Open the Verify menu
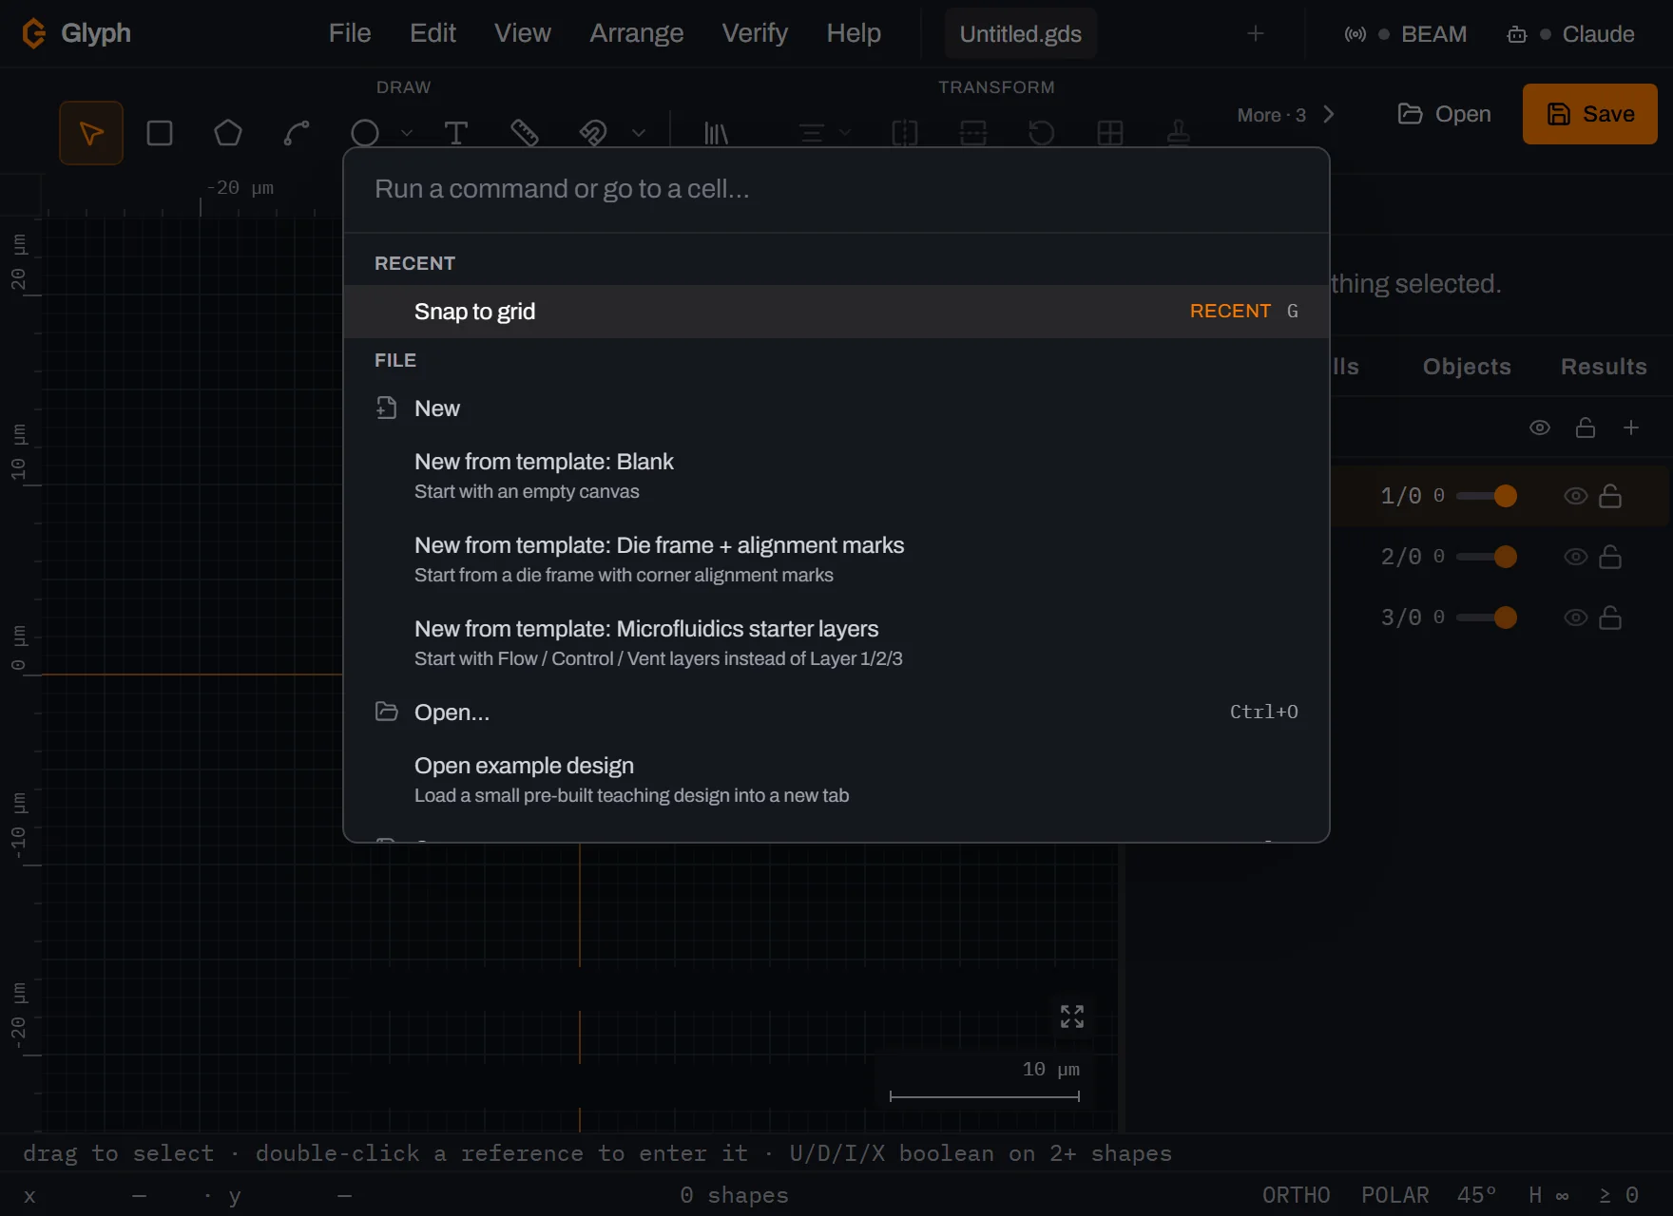 [755, 33]
